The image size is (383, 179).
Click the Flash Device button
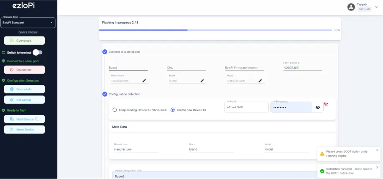(24, 119)
